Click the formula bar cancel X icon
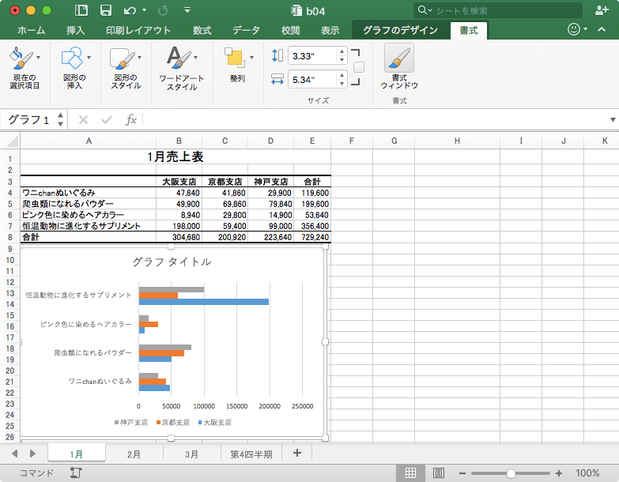 83,119
